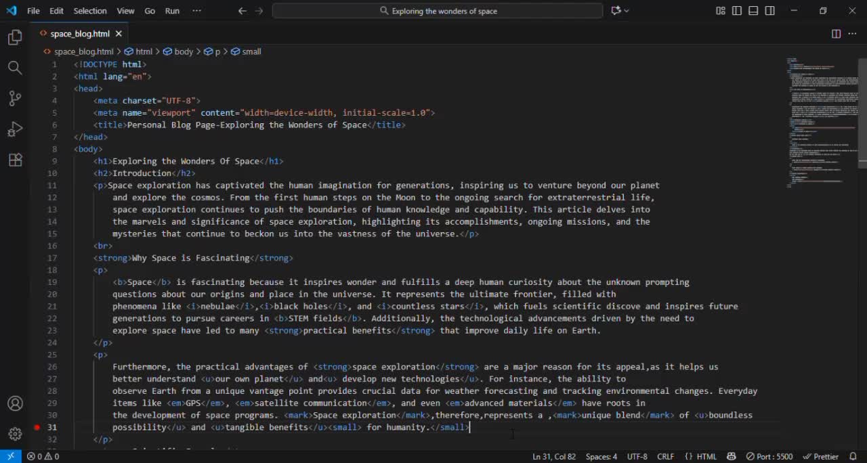Open the Copilot chat icon
This screenshot has width=867, height=463.
(616, 11)
